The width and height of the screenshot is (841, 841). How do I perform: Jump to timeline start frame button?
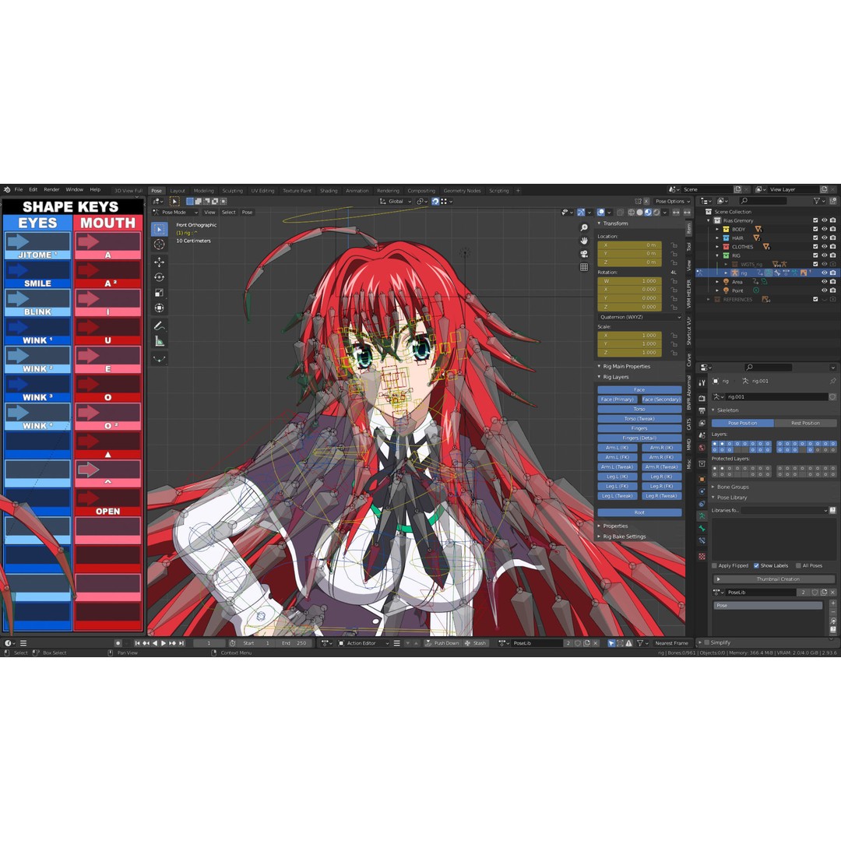137,643
